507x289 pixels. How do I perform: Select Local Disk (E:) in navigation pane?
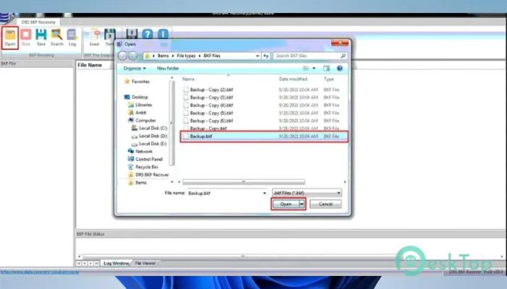(149, 144)
